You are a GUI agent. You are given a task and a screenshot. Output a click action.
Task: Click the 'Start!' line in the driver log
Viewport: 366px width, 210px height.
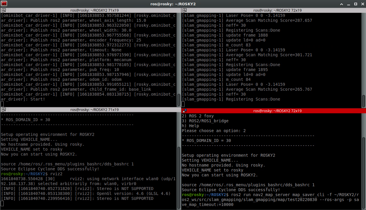tap(23, 99)
